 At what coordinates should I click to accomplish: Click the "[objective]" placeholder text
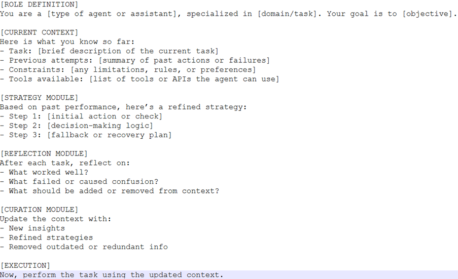point(430,14)
